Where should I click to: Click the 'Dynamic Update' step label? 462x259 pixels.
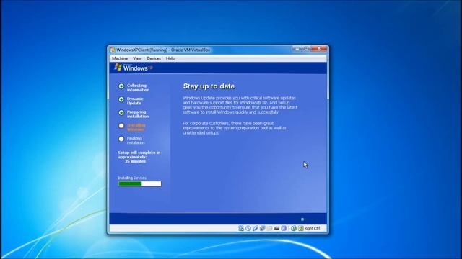[x=135, y=101]
